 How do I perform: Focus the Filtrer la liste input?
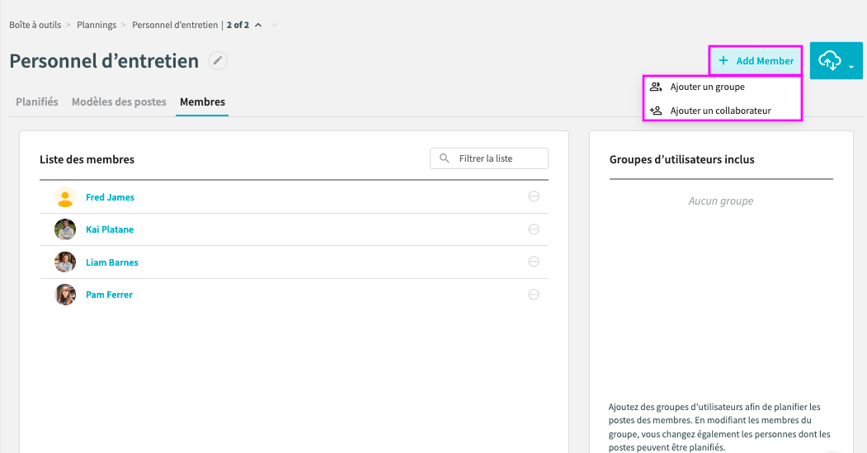click(489, 158)
